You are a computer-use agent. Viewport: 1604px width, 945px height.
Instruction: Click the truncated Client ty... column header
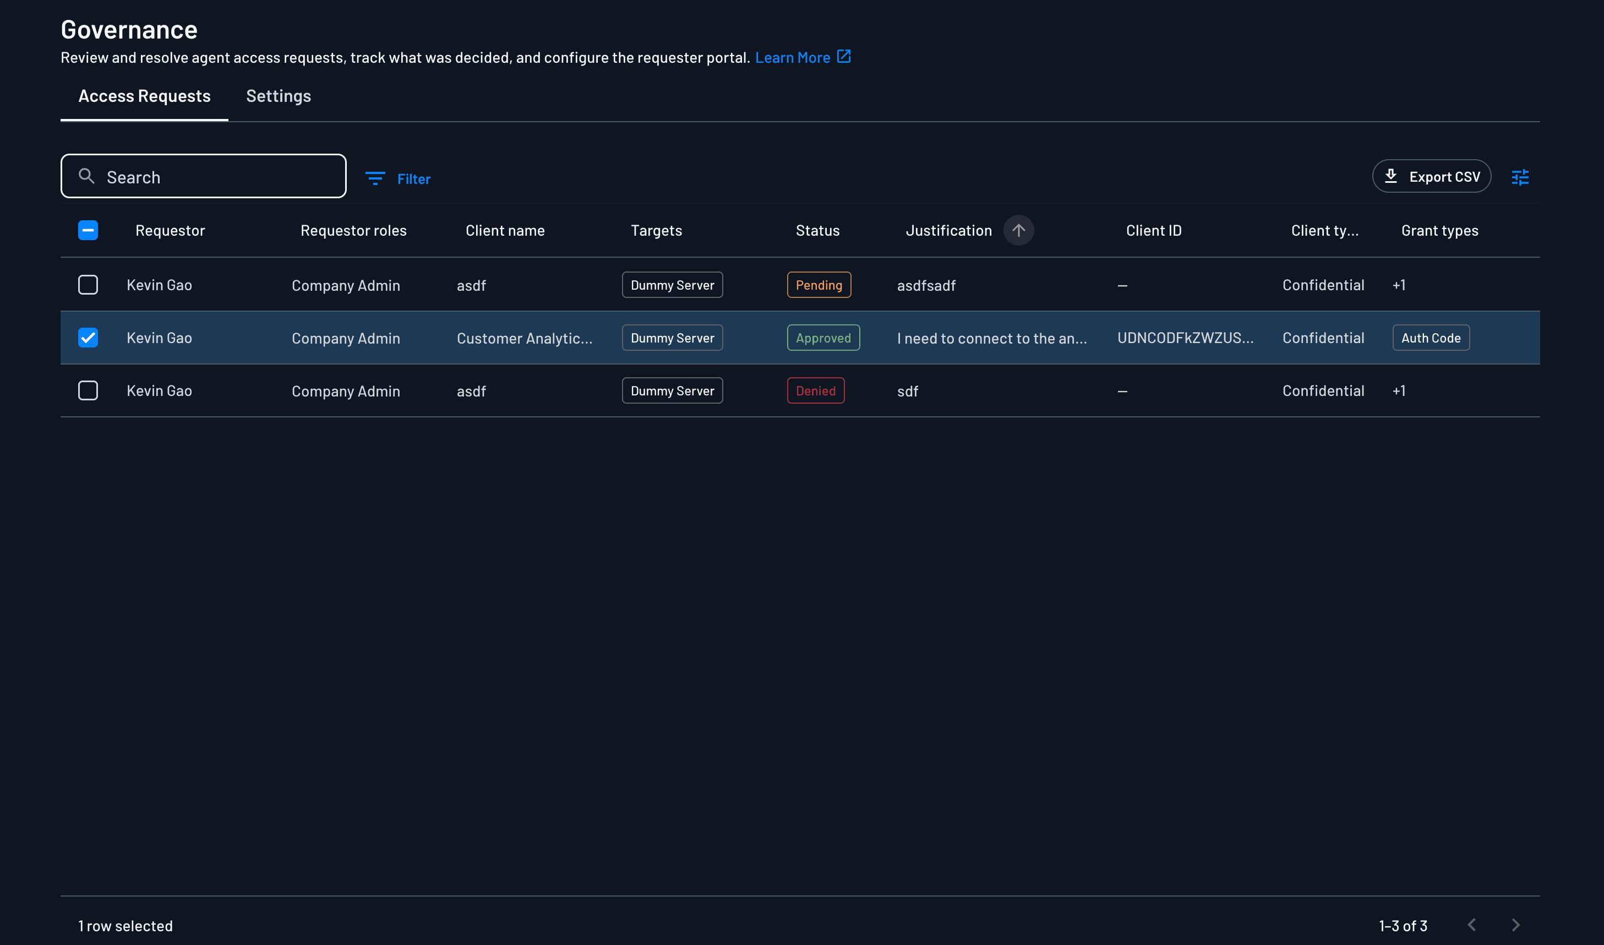1324,231
